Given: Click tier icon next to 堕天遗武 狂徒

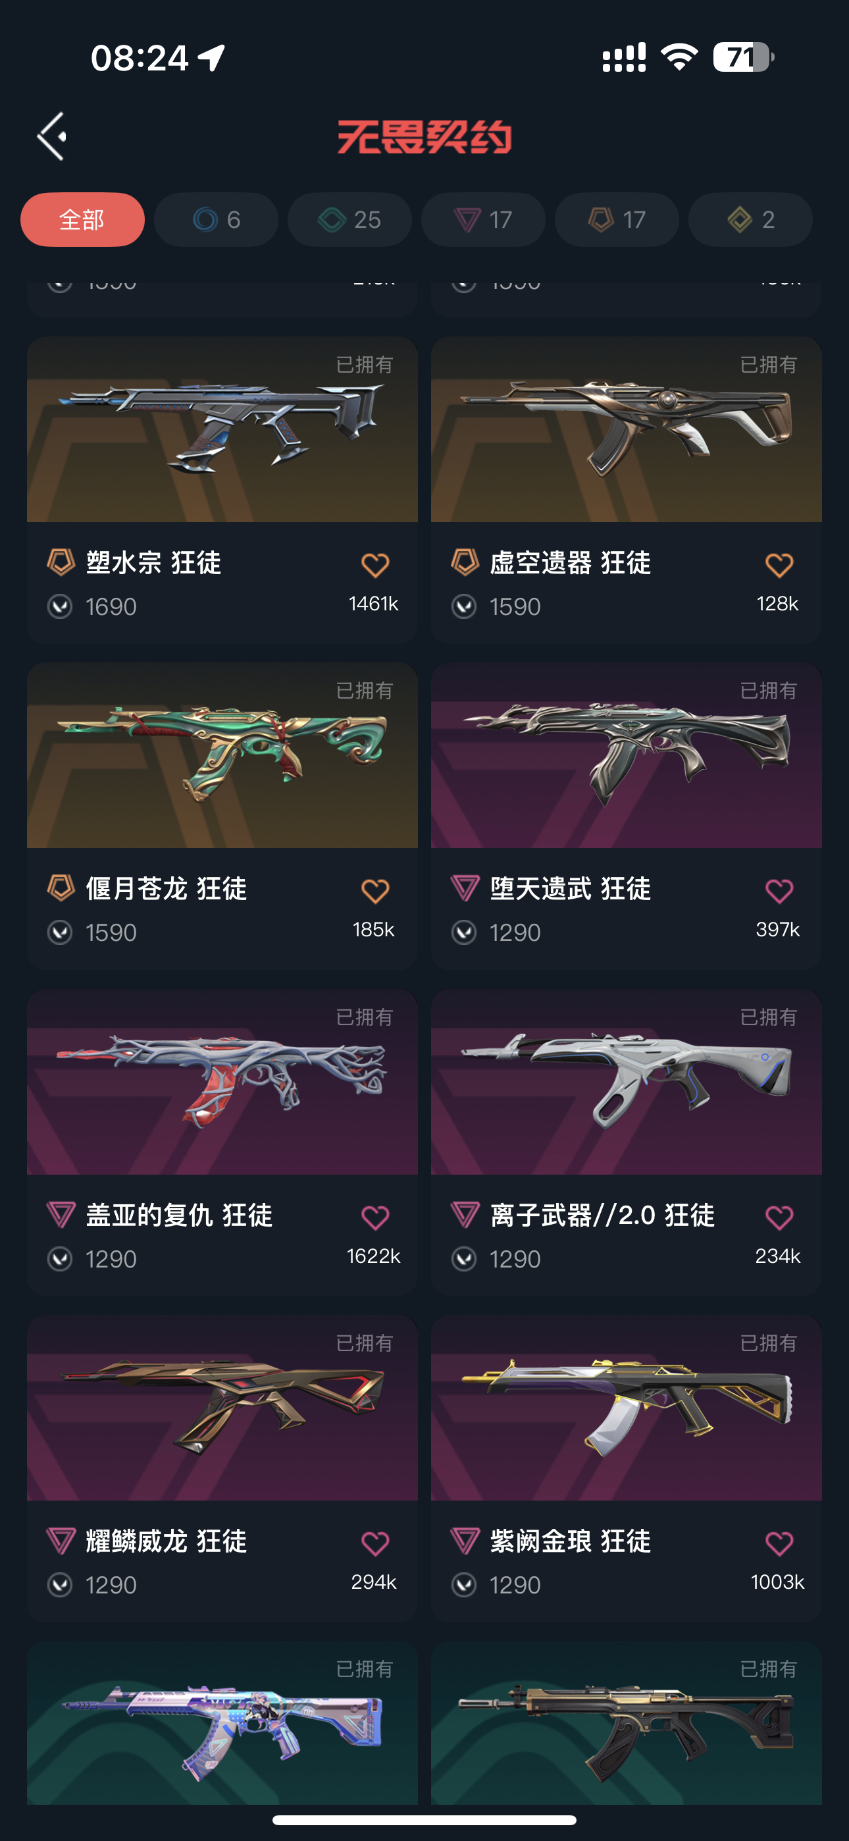Looking at the screenshot, I should pos(465,888).
